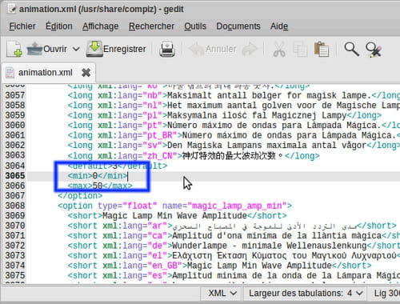Click 'Magic Lamp Min Wave Amplitude' line 3069
This screenshot has width=400, height=304.
175,216
